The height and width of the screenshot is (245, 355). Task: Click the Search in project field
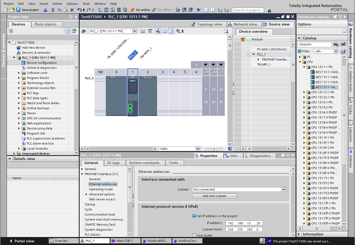click(248, 10)
